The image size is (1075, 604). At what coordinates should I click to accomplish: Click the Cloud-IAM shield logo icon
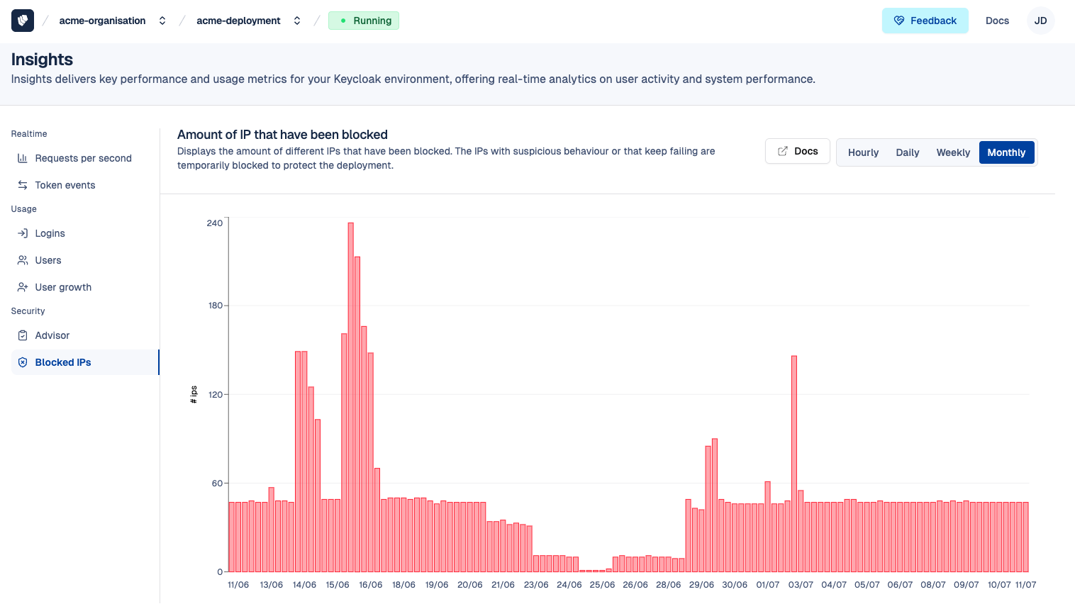[23, 21]
